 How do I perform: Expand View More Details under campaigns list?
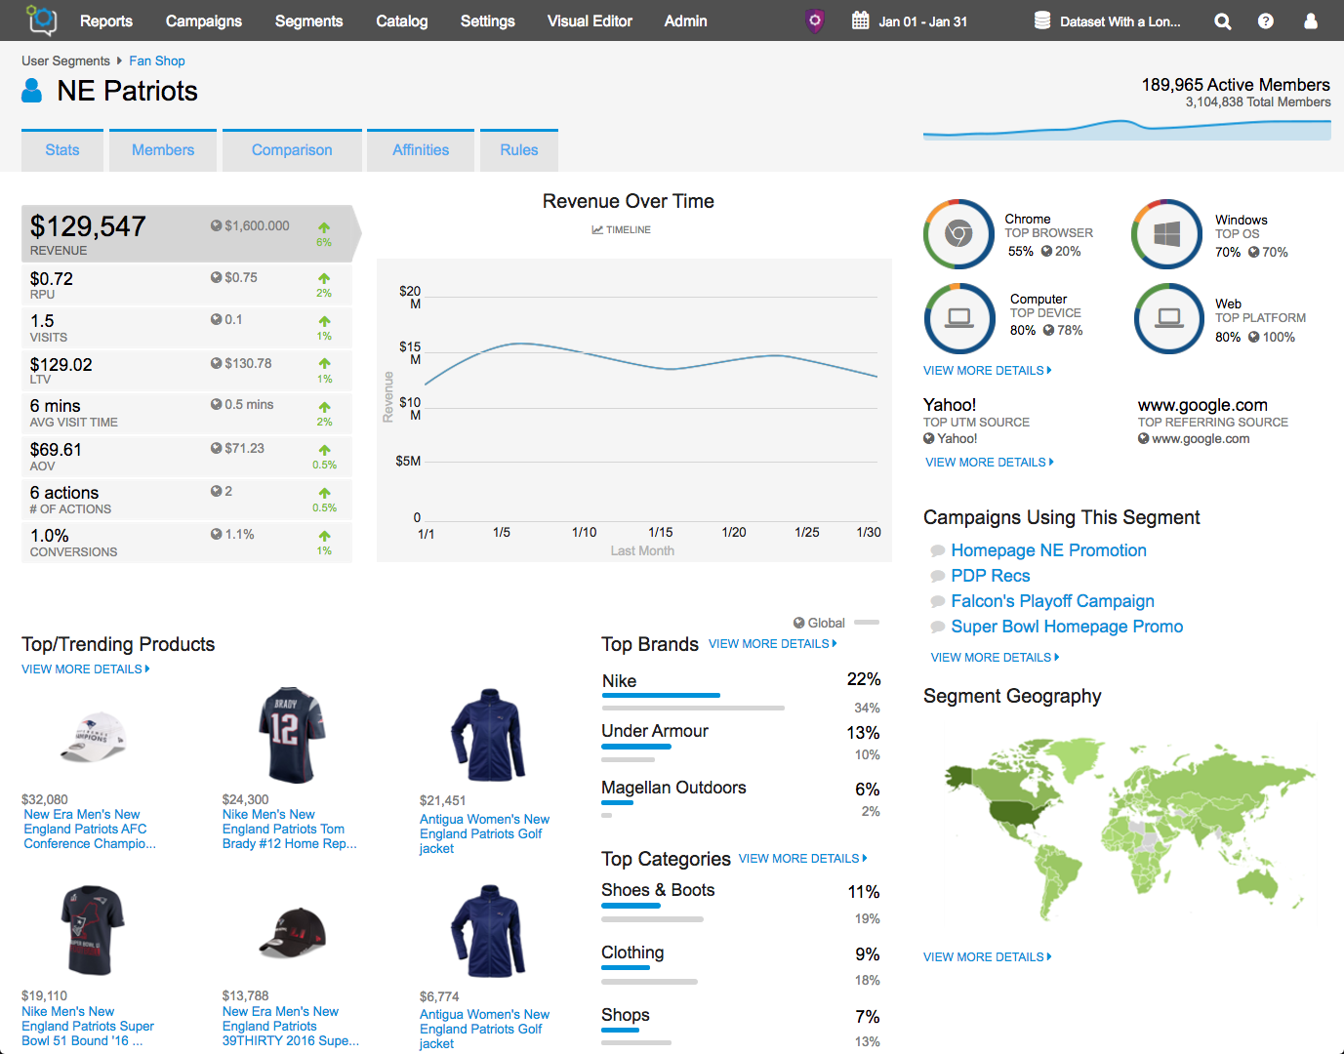(995, 658)
